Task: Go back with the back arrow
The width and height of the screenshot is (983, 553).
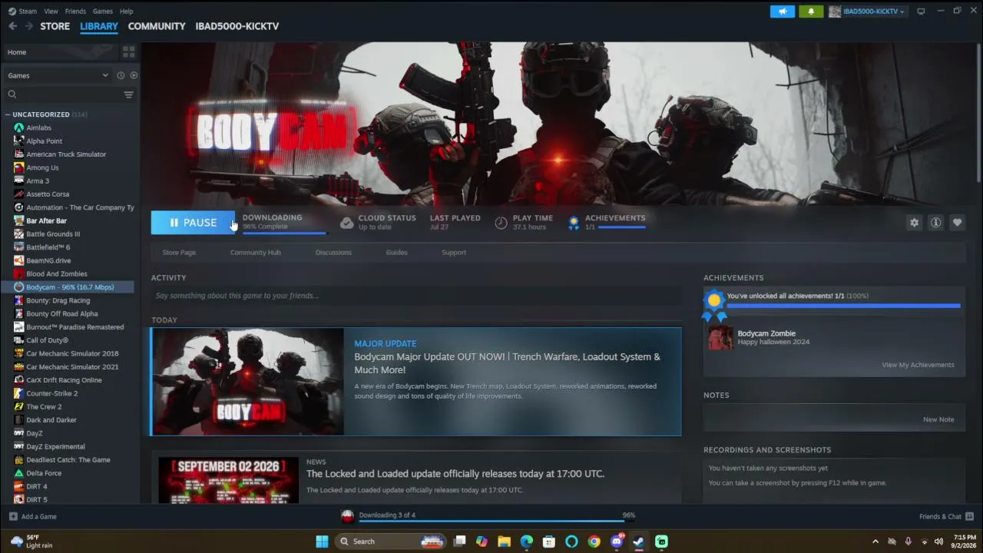Action: coord(12,26)
